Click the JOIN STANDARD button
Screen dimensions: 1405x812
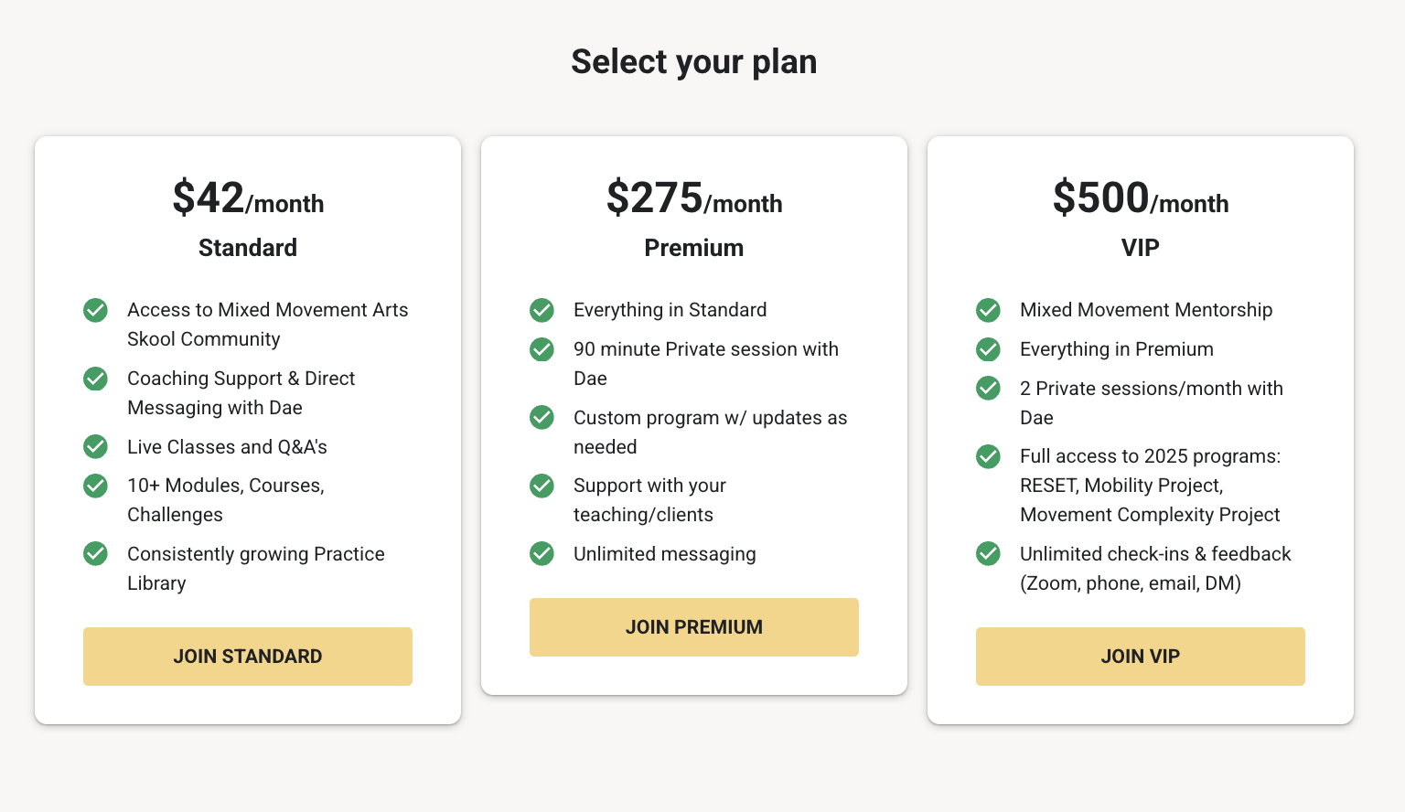(248, 657)
